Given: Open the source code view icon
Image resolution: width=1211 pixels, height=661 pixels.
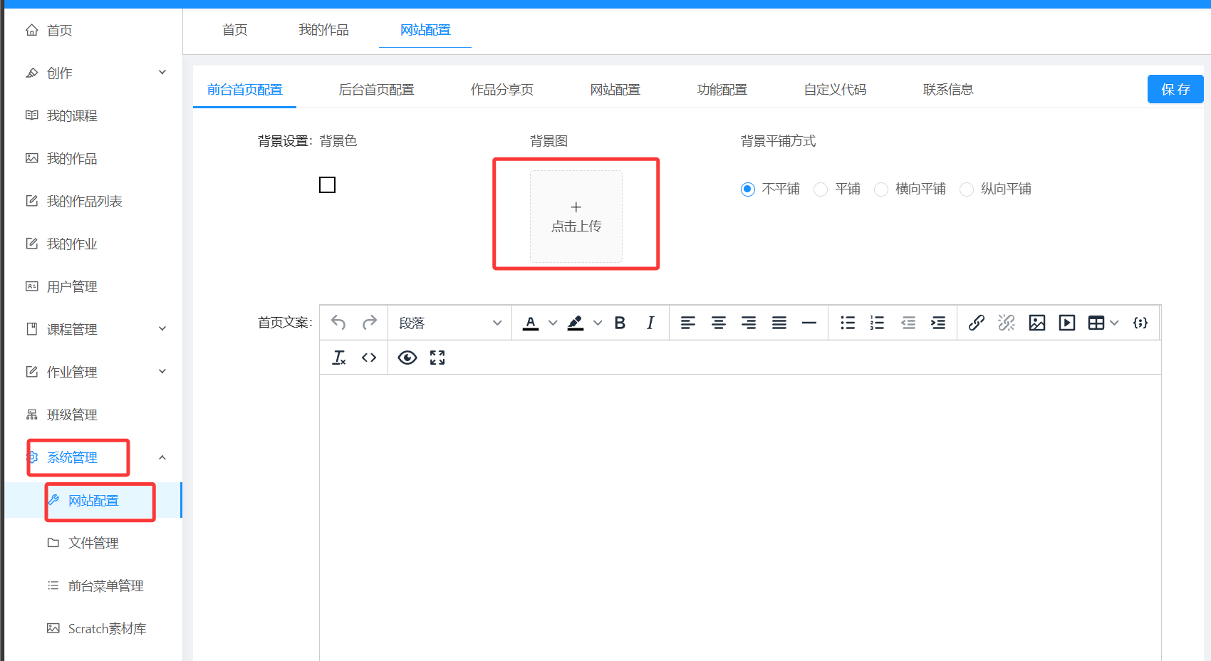Looking at the screenshot, I should (x=368, y=358).
